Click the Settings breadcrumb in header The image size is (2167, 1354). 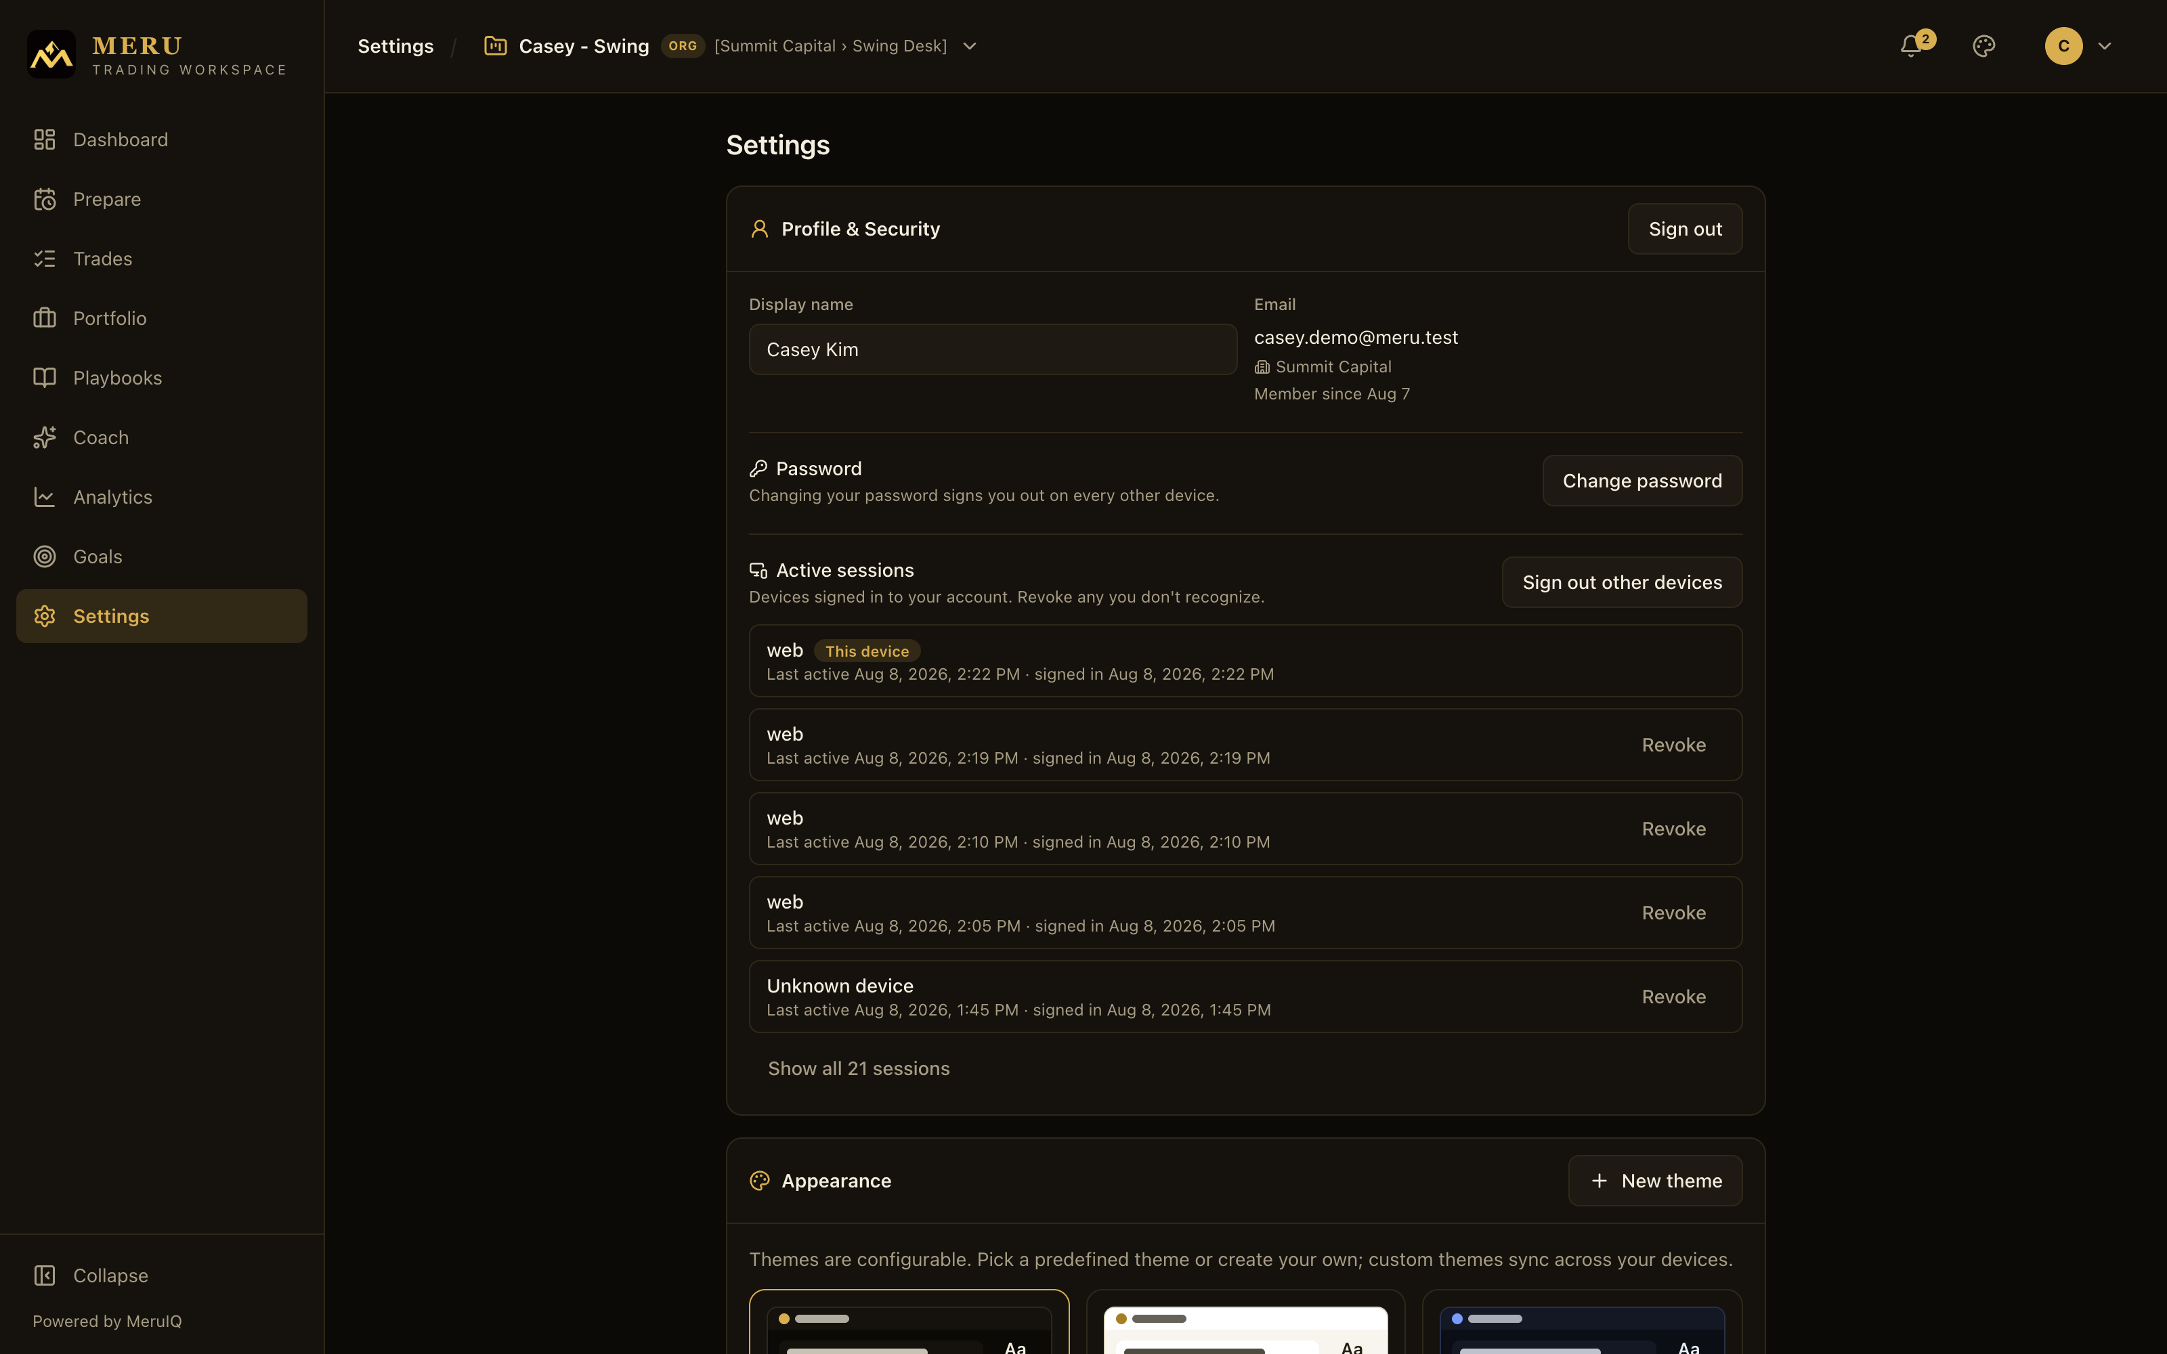coord(395,45)
